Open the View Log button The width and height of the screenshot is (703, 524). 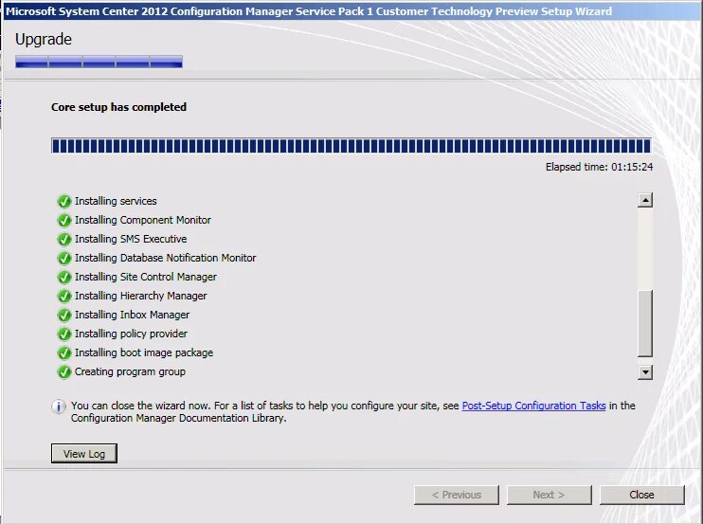[84, 454]
